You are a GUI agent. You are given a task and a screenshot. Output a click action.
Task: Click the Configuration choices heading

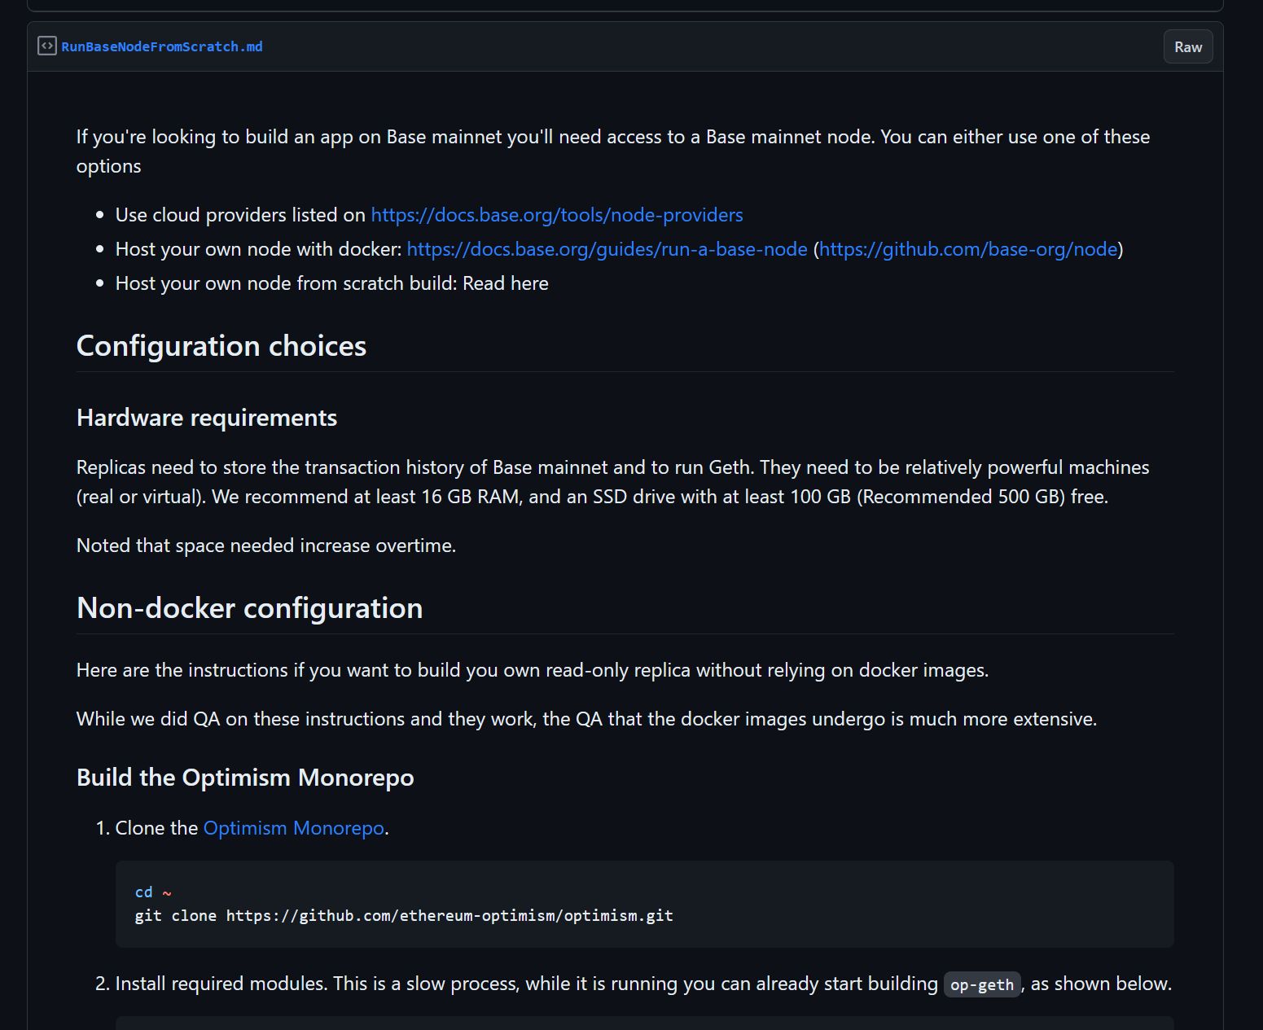pyautogui.click(x=221, y=346)
